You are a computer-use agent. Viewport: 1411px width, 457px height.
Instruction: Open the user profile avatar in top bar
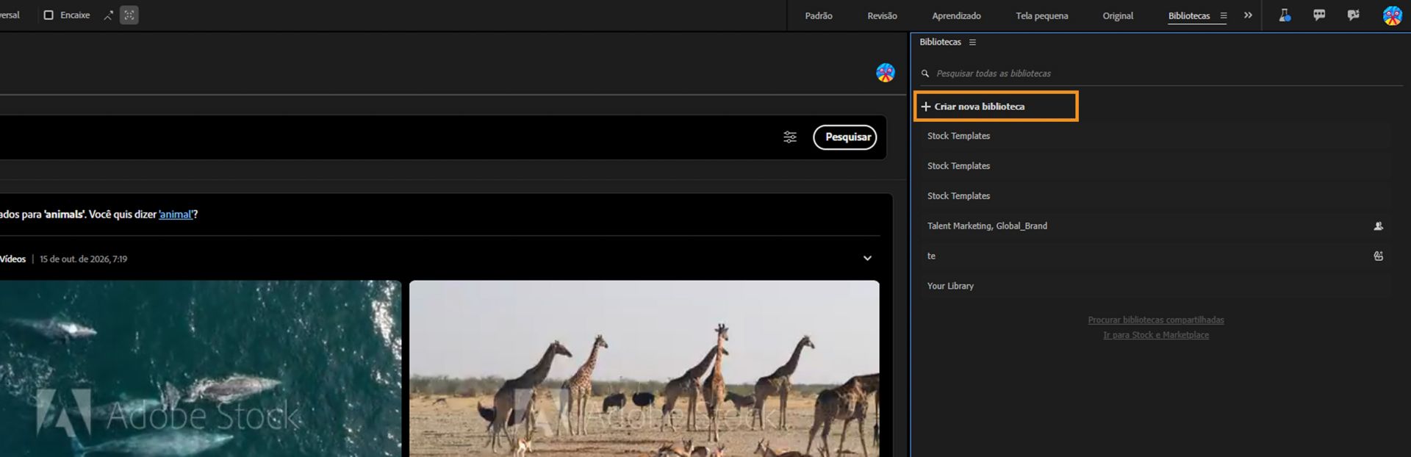tap(1392, 15)
